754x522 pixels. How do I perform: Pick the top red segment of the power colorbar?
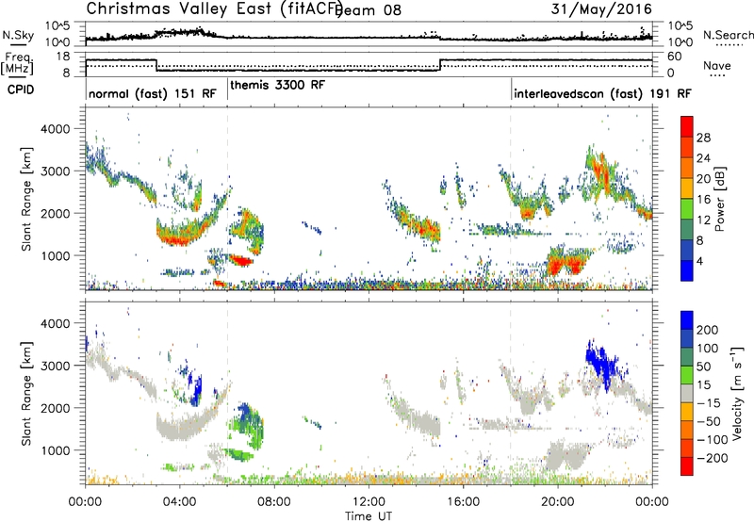tap(687, 127)
